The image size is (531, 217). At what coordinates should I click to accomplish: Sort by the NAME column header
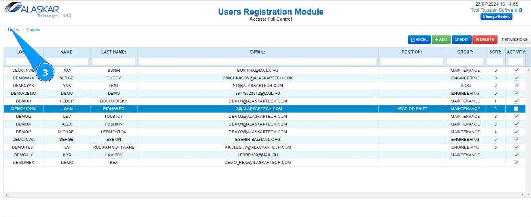tap(67, 52)
